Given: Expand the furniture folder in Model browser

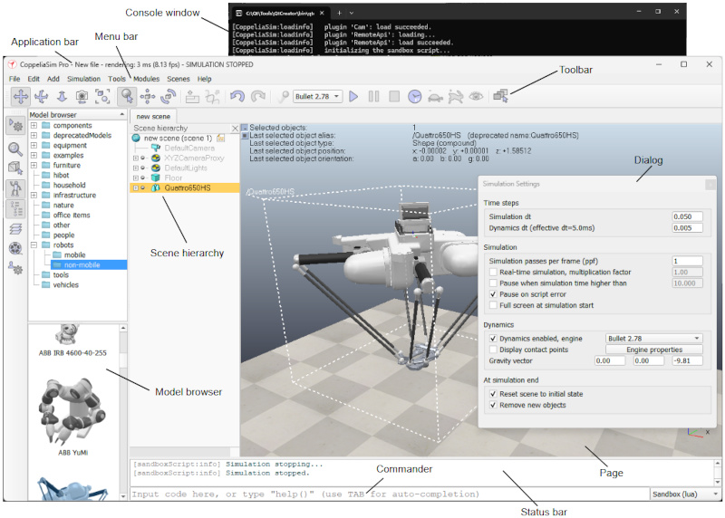Looking at the screenshot, I should tap(34, 165).
